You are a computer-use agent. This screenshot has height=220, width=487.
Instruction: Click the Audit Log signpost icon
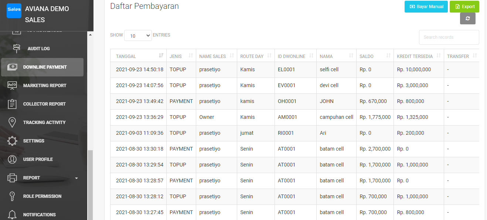pos(17,48)
